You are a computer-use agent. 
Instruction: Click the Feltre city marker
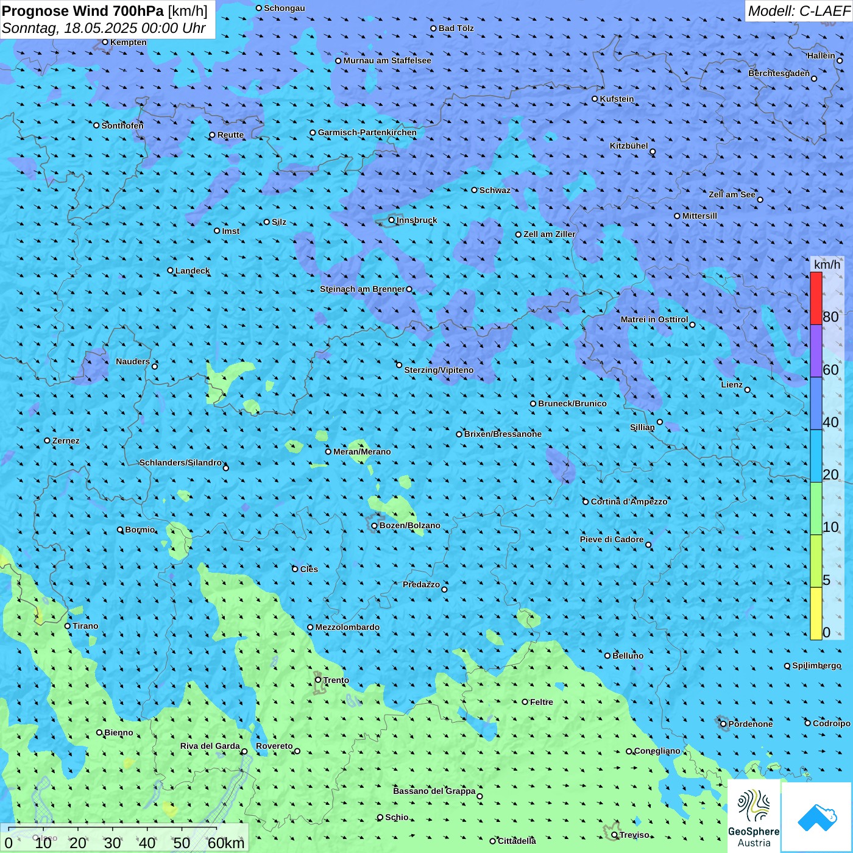click(x=525, y=702)
